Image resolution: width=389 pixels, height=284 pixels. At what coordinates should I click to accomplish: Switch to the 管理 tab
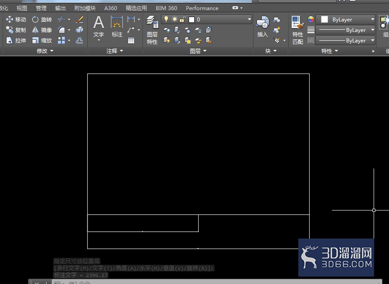pyautogui.click(x=41, y=8)
